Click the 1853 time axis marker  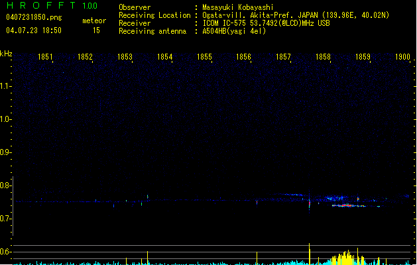(x=125, y=57)
